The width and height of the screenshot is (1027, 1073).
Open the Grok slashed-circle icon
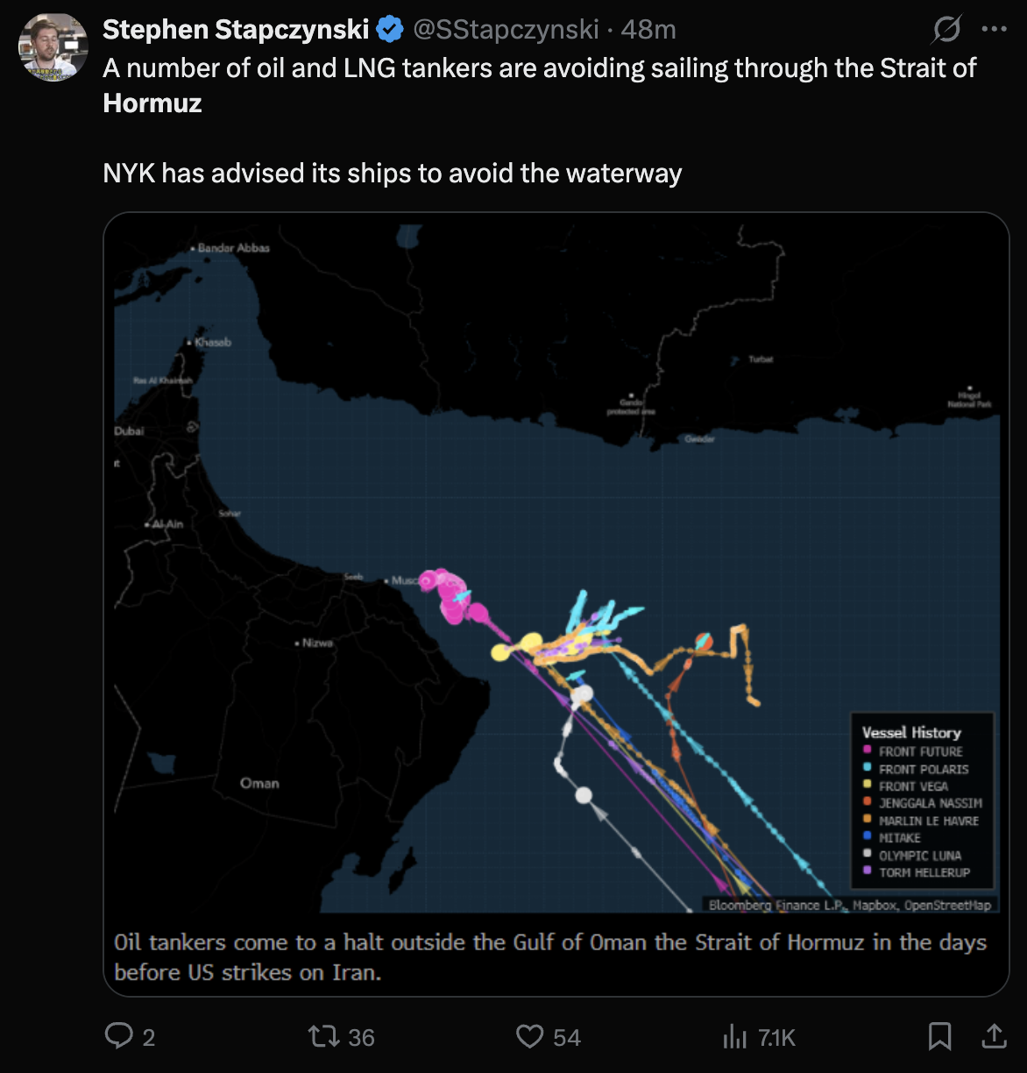click(946, 30)
